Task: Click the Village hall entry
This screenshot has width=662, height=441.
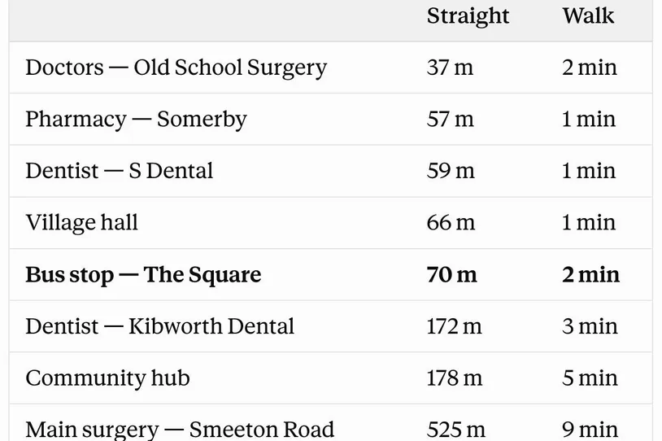Action: pyautogui.click(x=81, y=223)
